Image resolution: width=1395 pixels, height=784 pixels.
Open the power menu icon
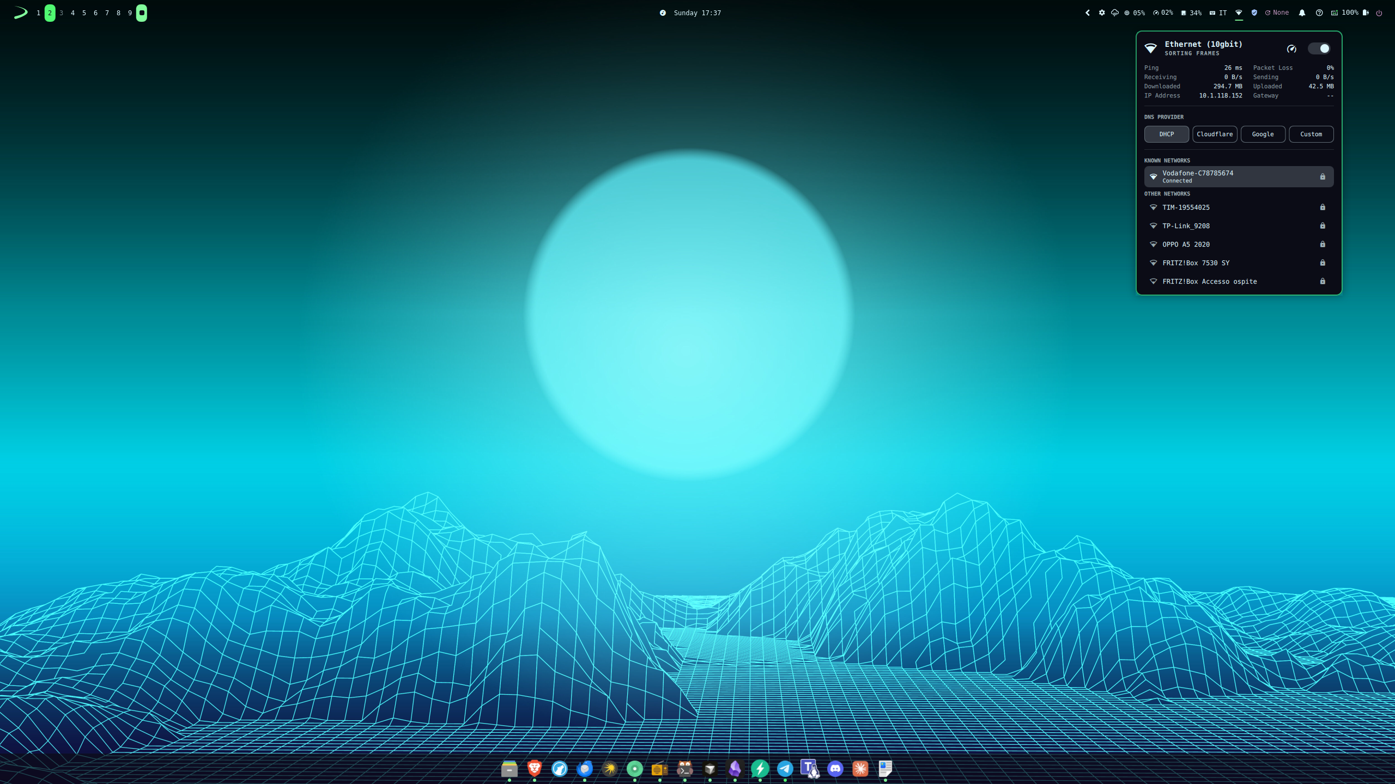pos(1379,13)
